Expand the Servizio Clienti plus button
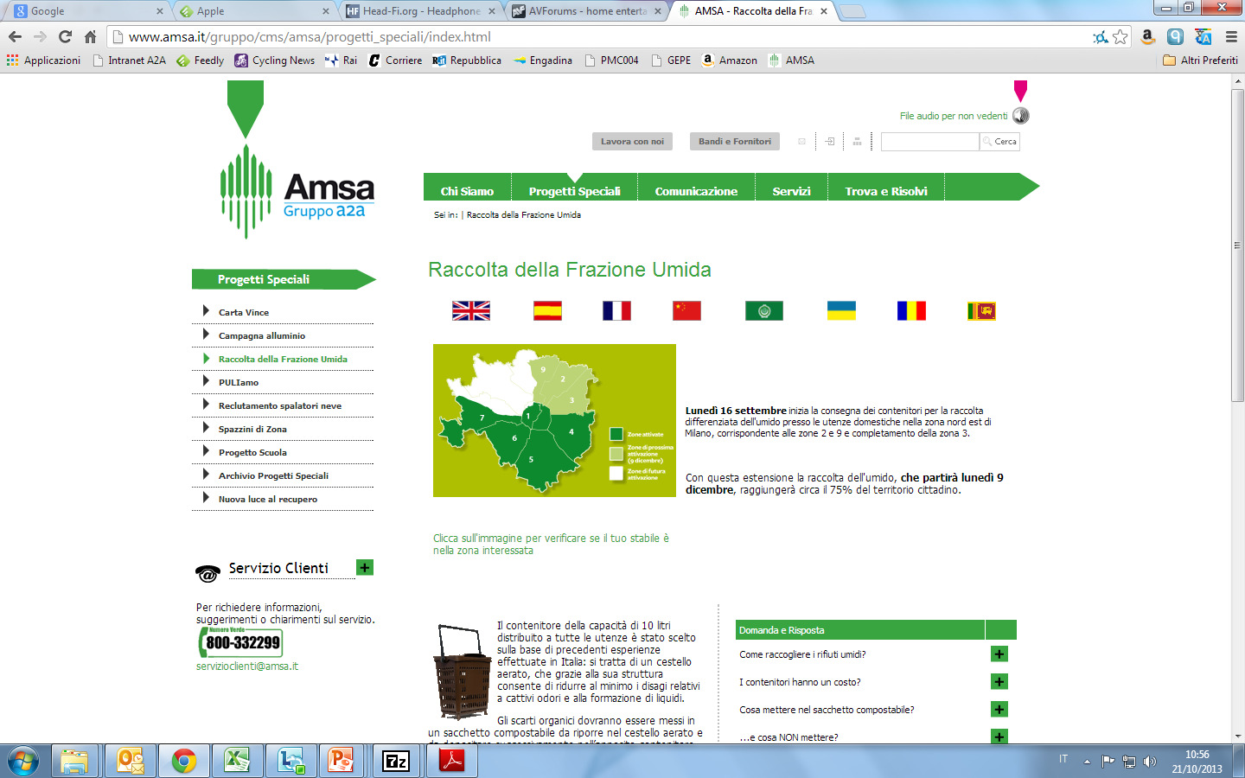 (x=365, y=568)
